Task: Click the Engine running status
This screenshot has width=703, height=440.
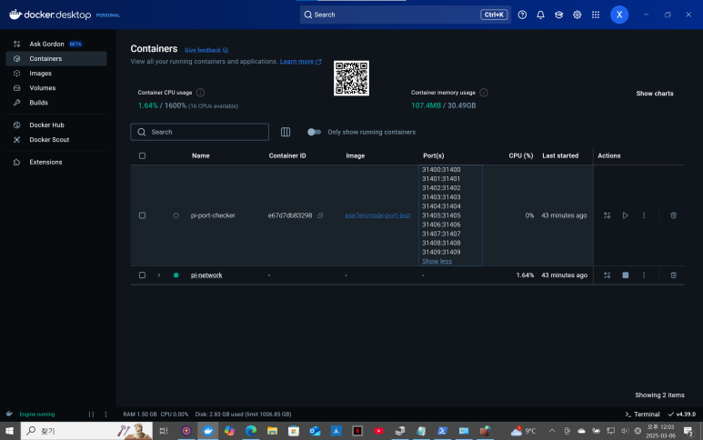Action: 36,415
